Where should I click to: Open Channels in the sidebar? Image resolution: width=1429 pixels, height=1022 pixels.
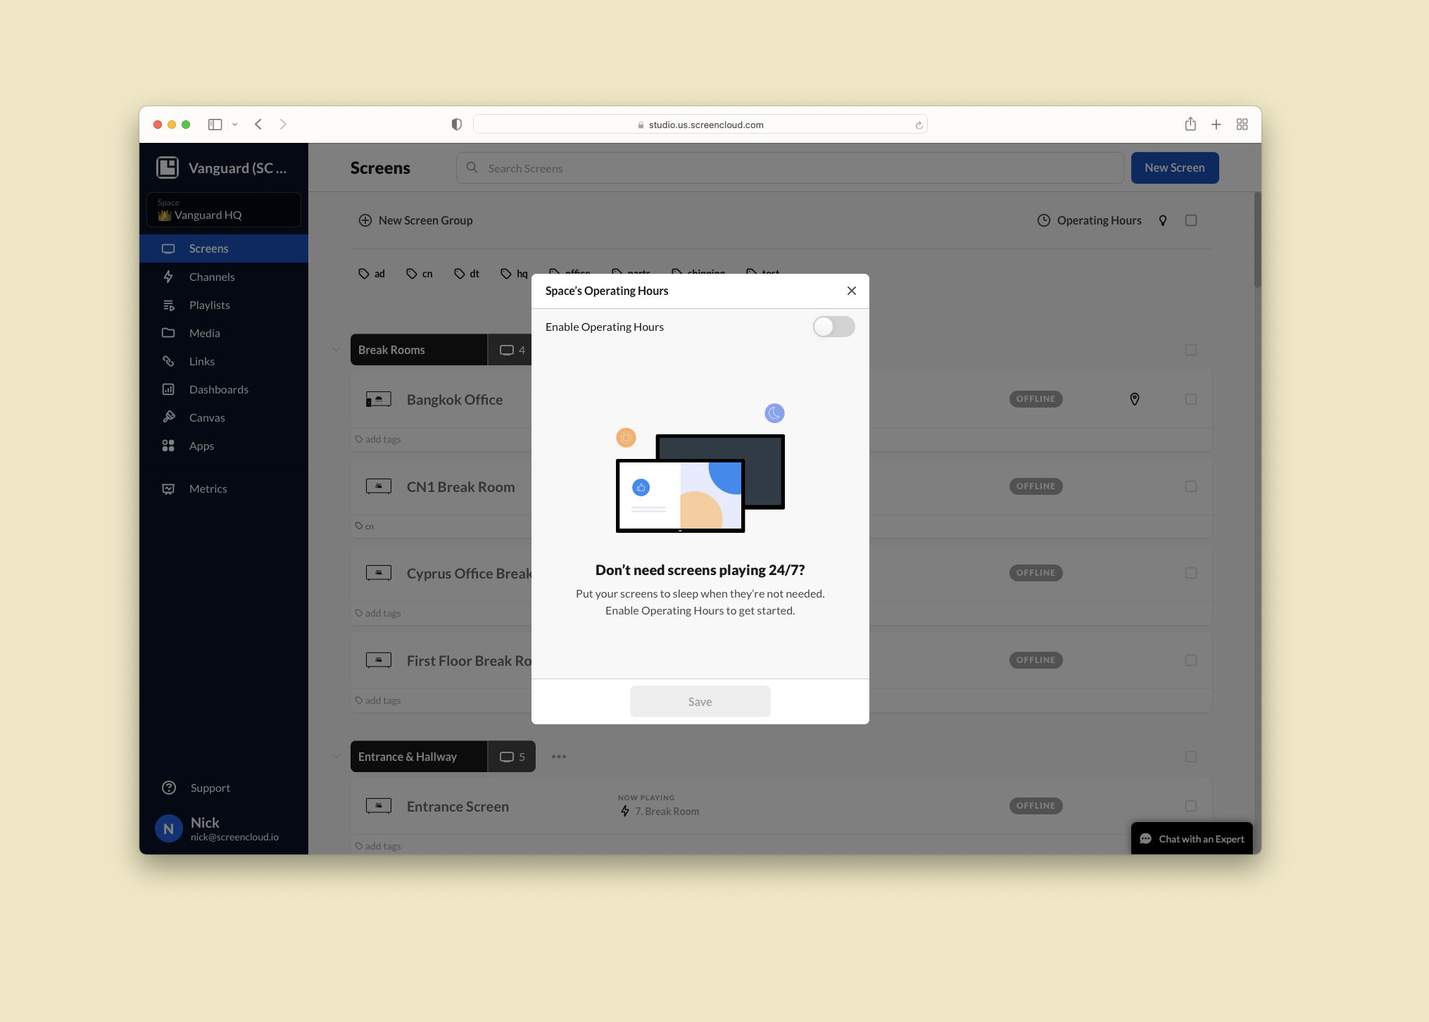click(x=212, y=277)
